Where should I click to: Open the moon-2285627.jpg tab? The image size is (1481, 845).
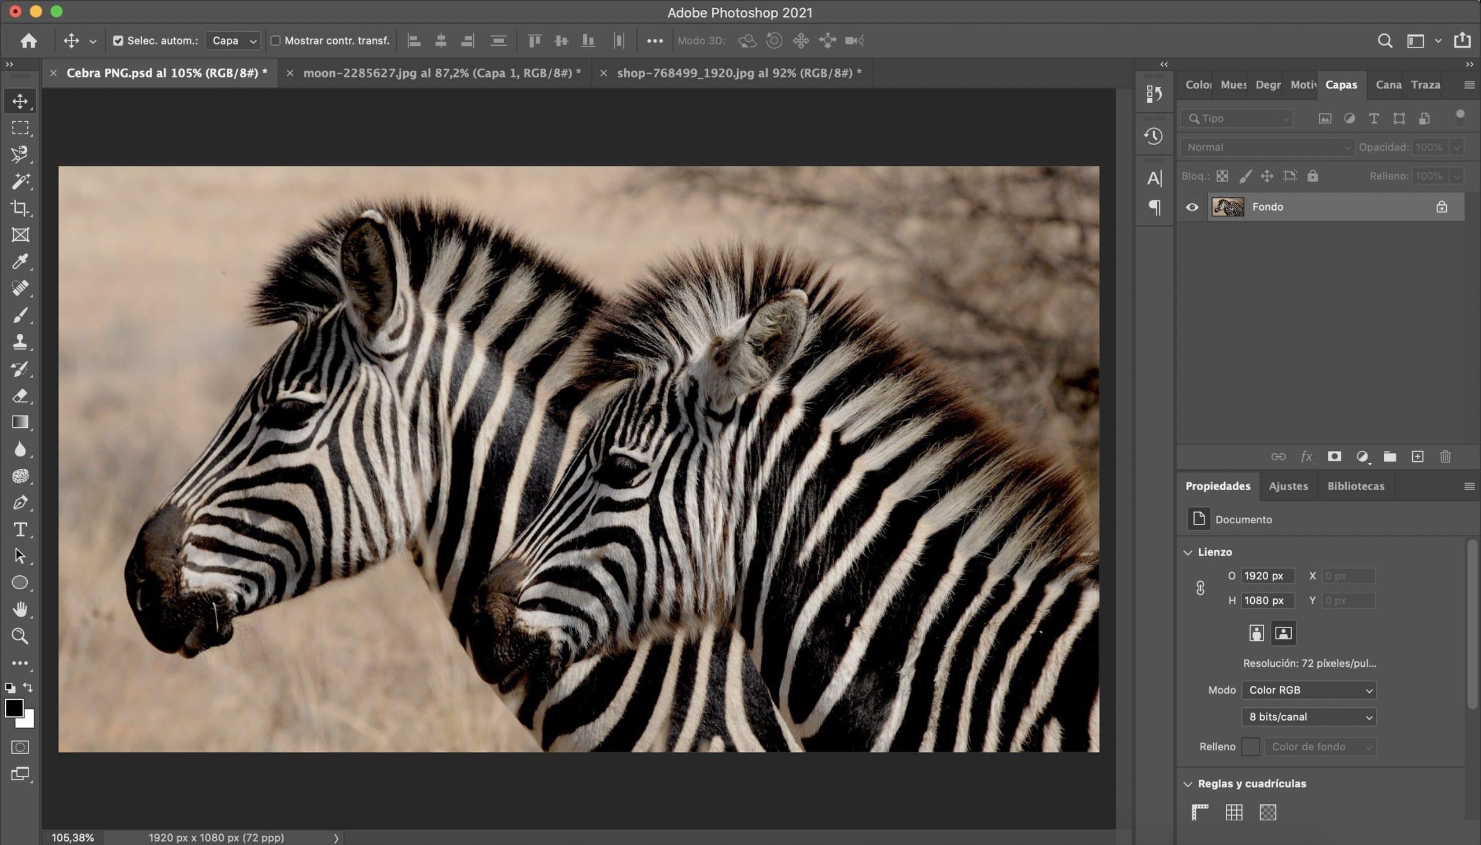coord(439,72)
